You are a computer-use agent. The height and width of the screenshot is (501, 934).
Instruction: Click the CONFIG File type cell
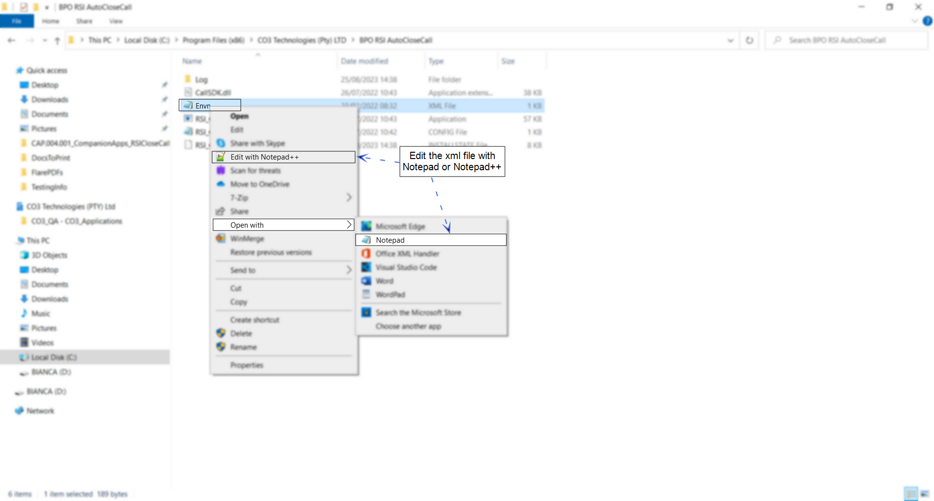(448, 132)
